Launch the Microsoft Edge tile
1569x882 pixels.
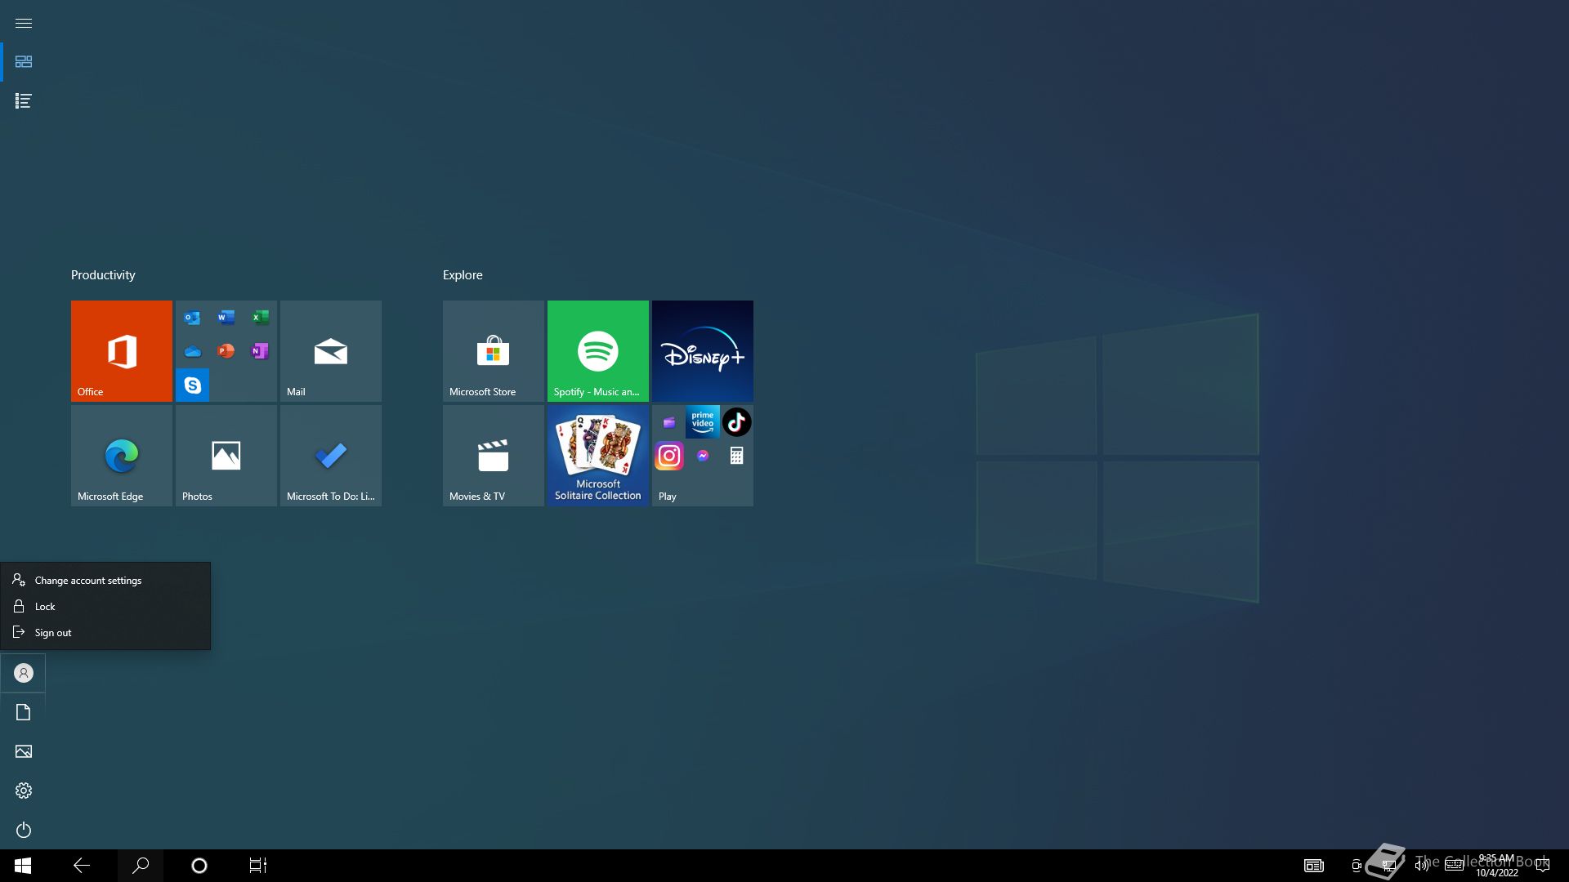click(x=122, y=456)
